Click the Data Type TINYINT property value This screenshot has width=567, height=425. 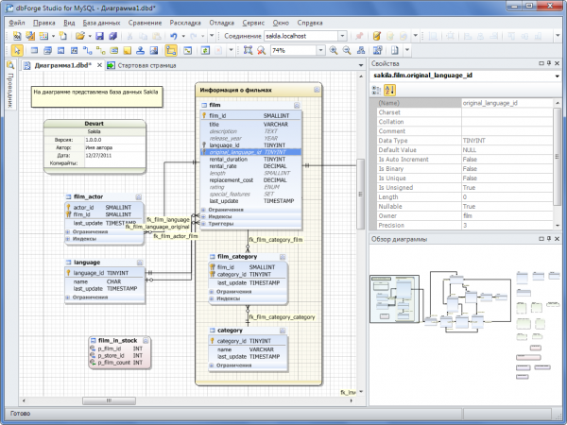tap(507, 141)
